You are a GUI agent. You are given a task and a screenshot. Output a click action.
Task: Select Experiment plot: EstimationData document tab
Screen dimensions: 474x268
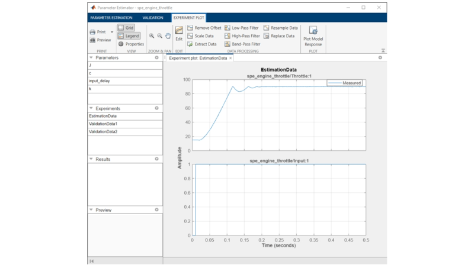click(x=198, y=58)
